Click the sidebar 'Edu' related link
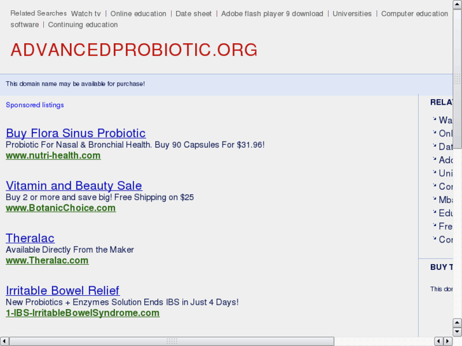The width and height of the screenshot is (462, 346). (445, 213)
